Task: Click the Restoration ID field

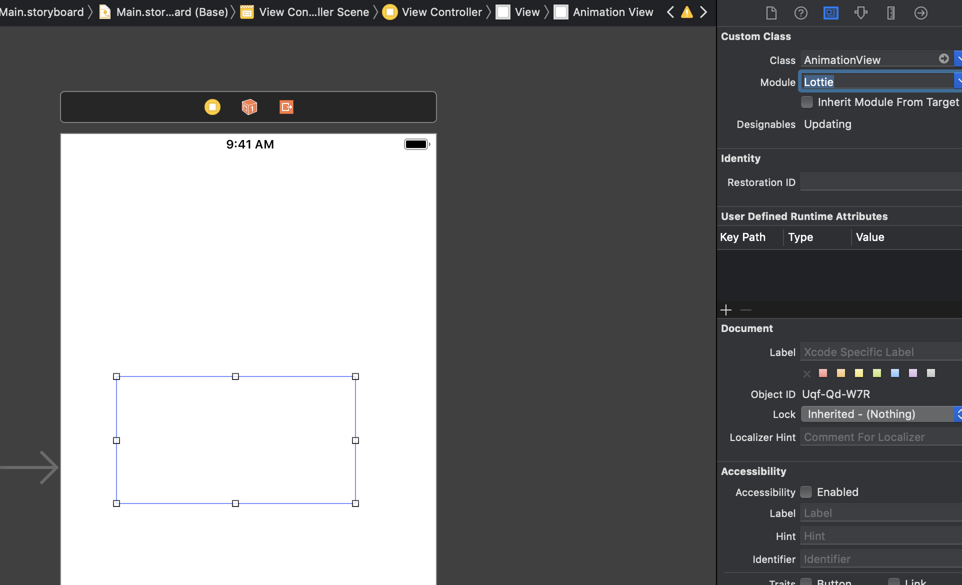Action: (881, 182)
